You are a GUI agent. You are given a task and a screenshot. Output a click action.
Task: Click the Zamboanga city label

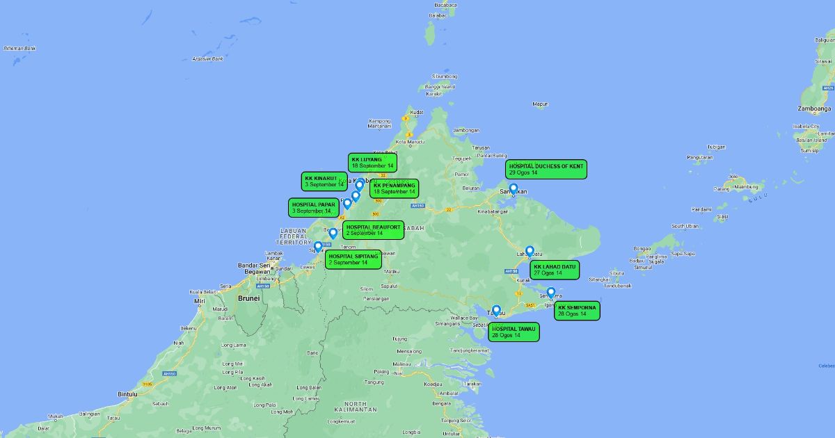click(813, 109)
